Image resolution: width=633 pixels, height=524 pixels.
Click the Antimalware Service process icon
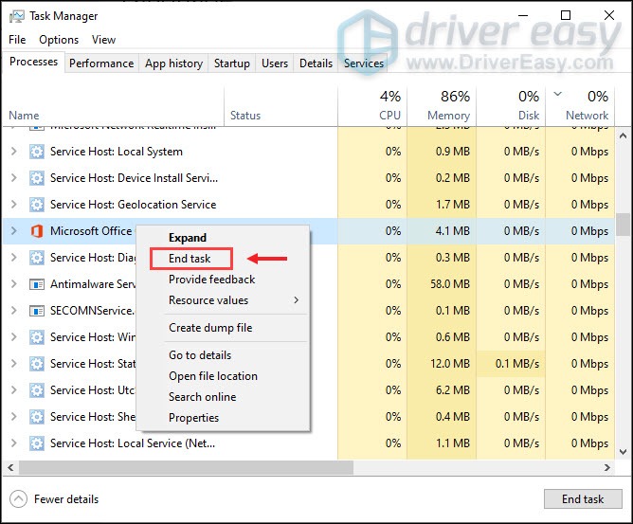(37, 284)
